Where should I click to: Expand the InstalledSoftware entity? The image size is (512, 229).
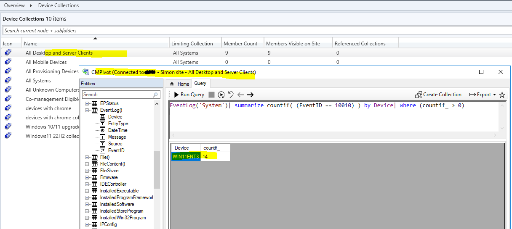point(87,204)
